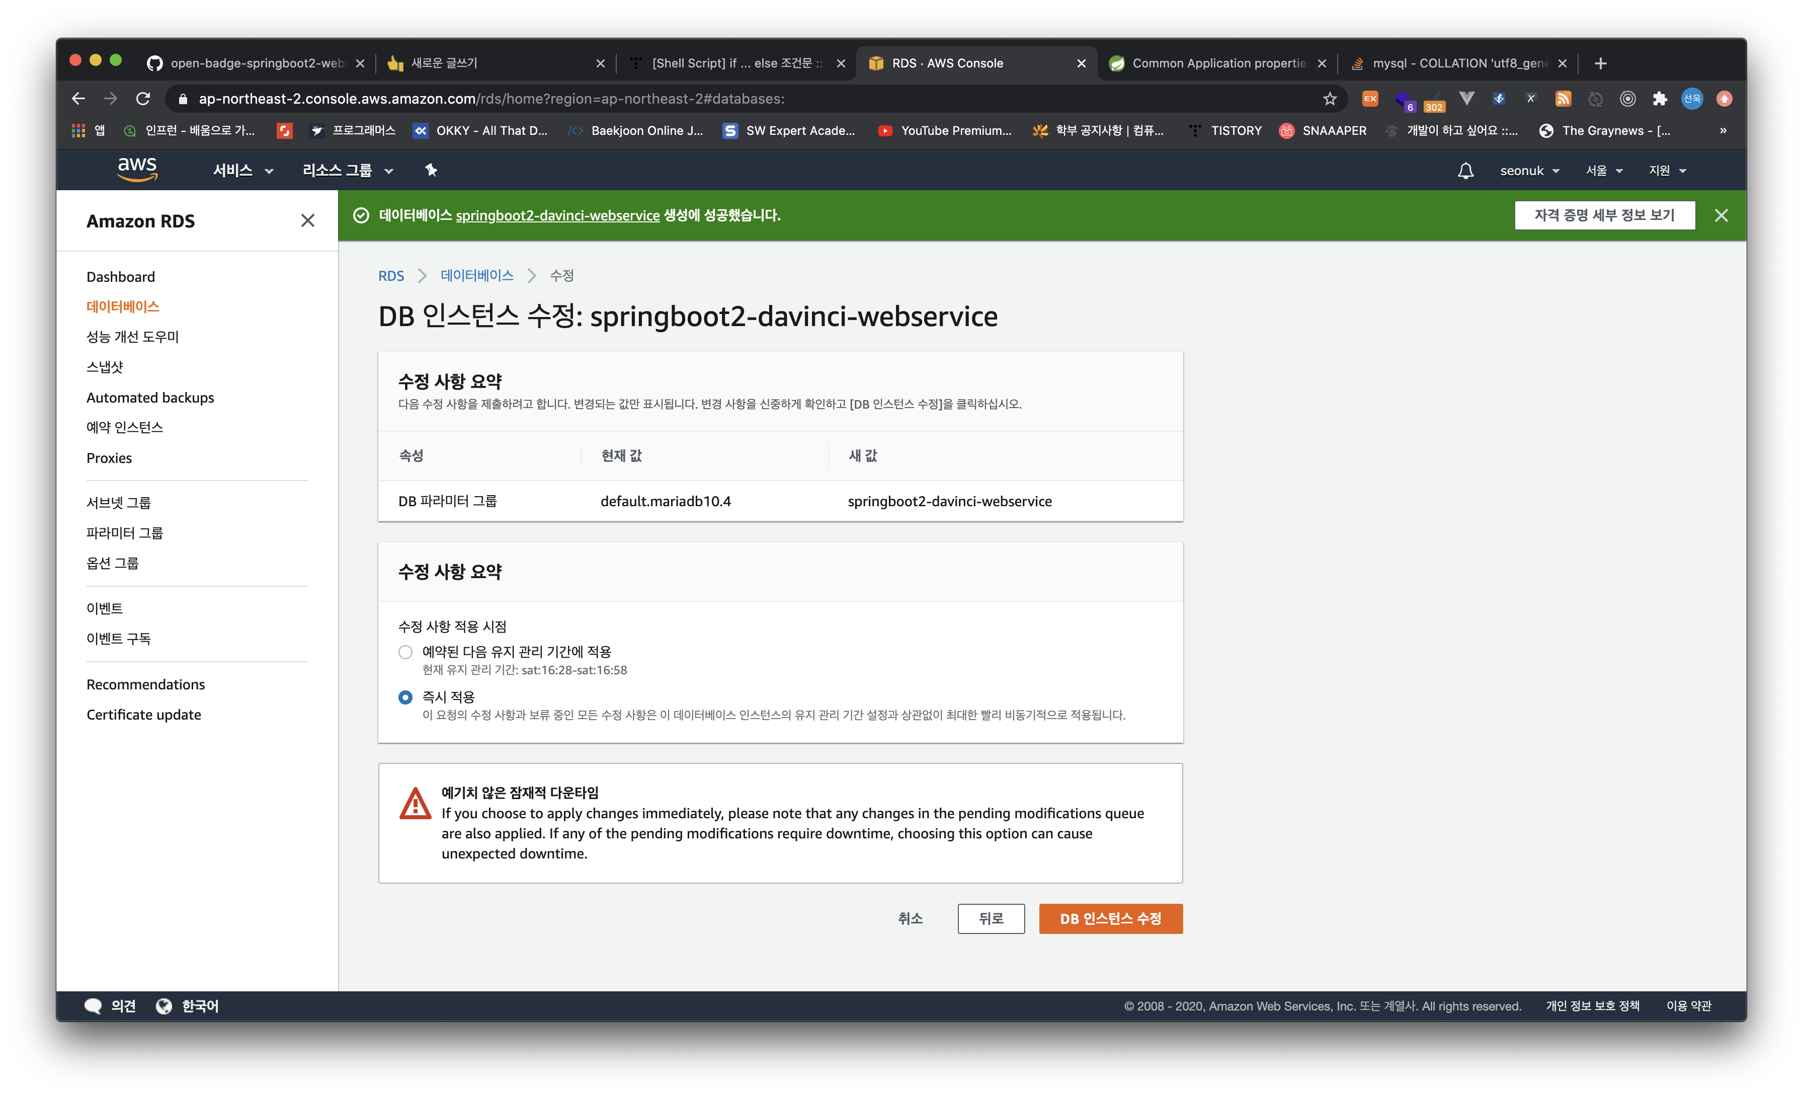Viewport: 1803px width, 1096px height.
Task: Select the 즉시 적용 radio button
Action: pyautogui.click(x=405, y=697)
